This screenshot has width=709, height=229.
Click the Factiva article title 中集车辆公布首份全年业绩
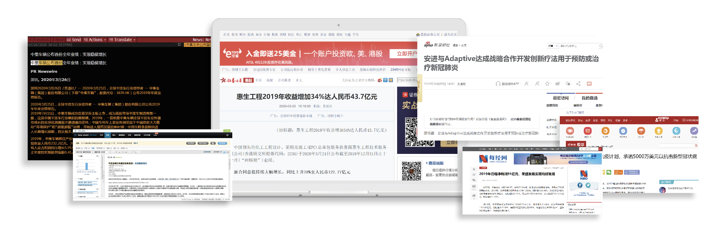coord(128,163)
